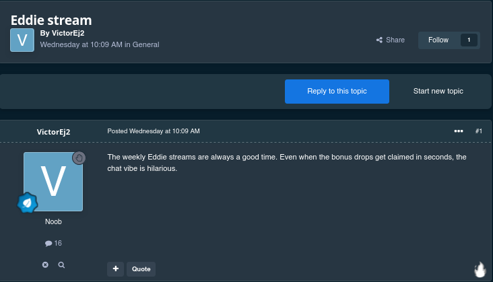Open the #1 post permalink
493x282 pixels.
point(479,131)
